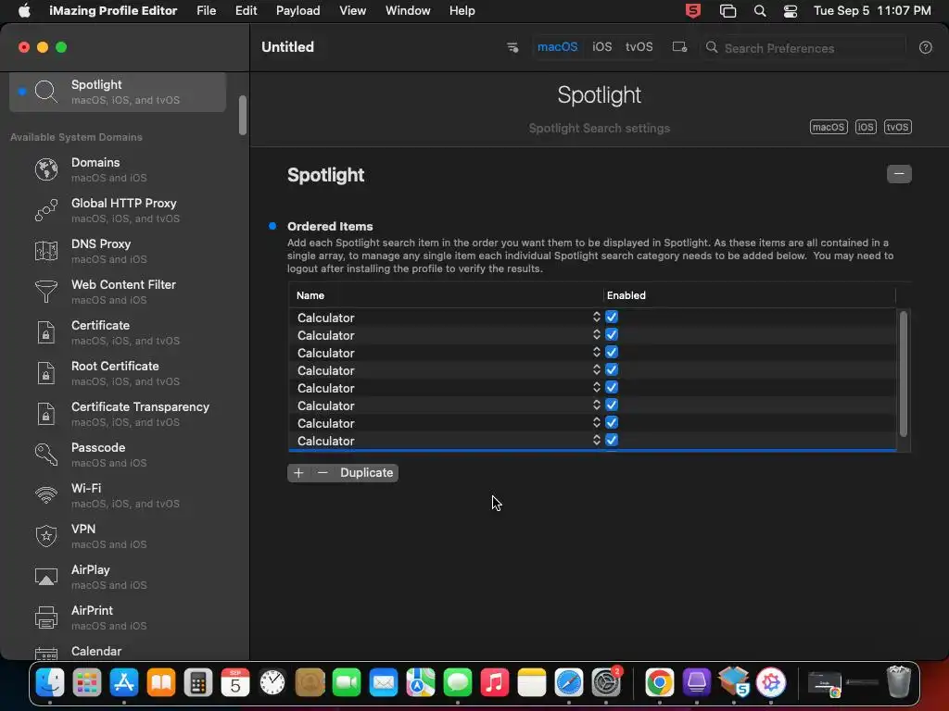Click the macOS badge under Spotlight heading
Viewport: 949px width, 711px height.
point(829,127)
